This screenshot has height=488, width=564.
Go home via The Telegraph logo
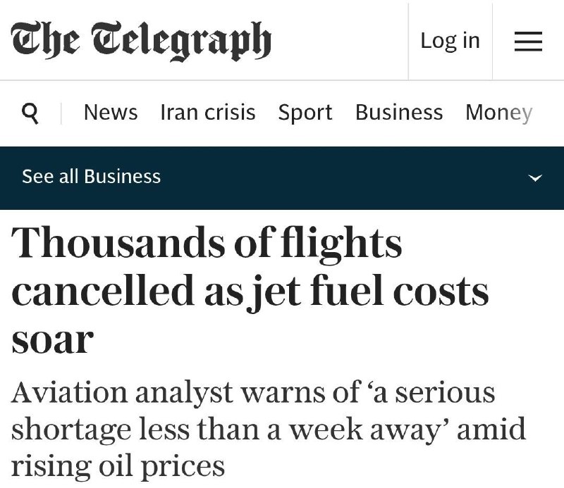point(141,40)
